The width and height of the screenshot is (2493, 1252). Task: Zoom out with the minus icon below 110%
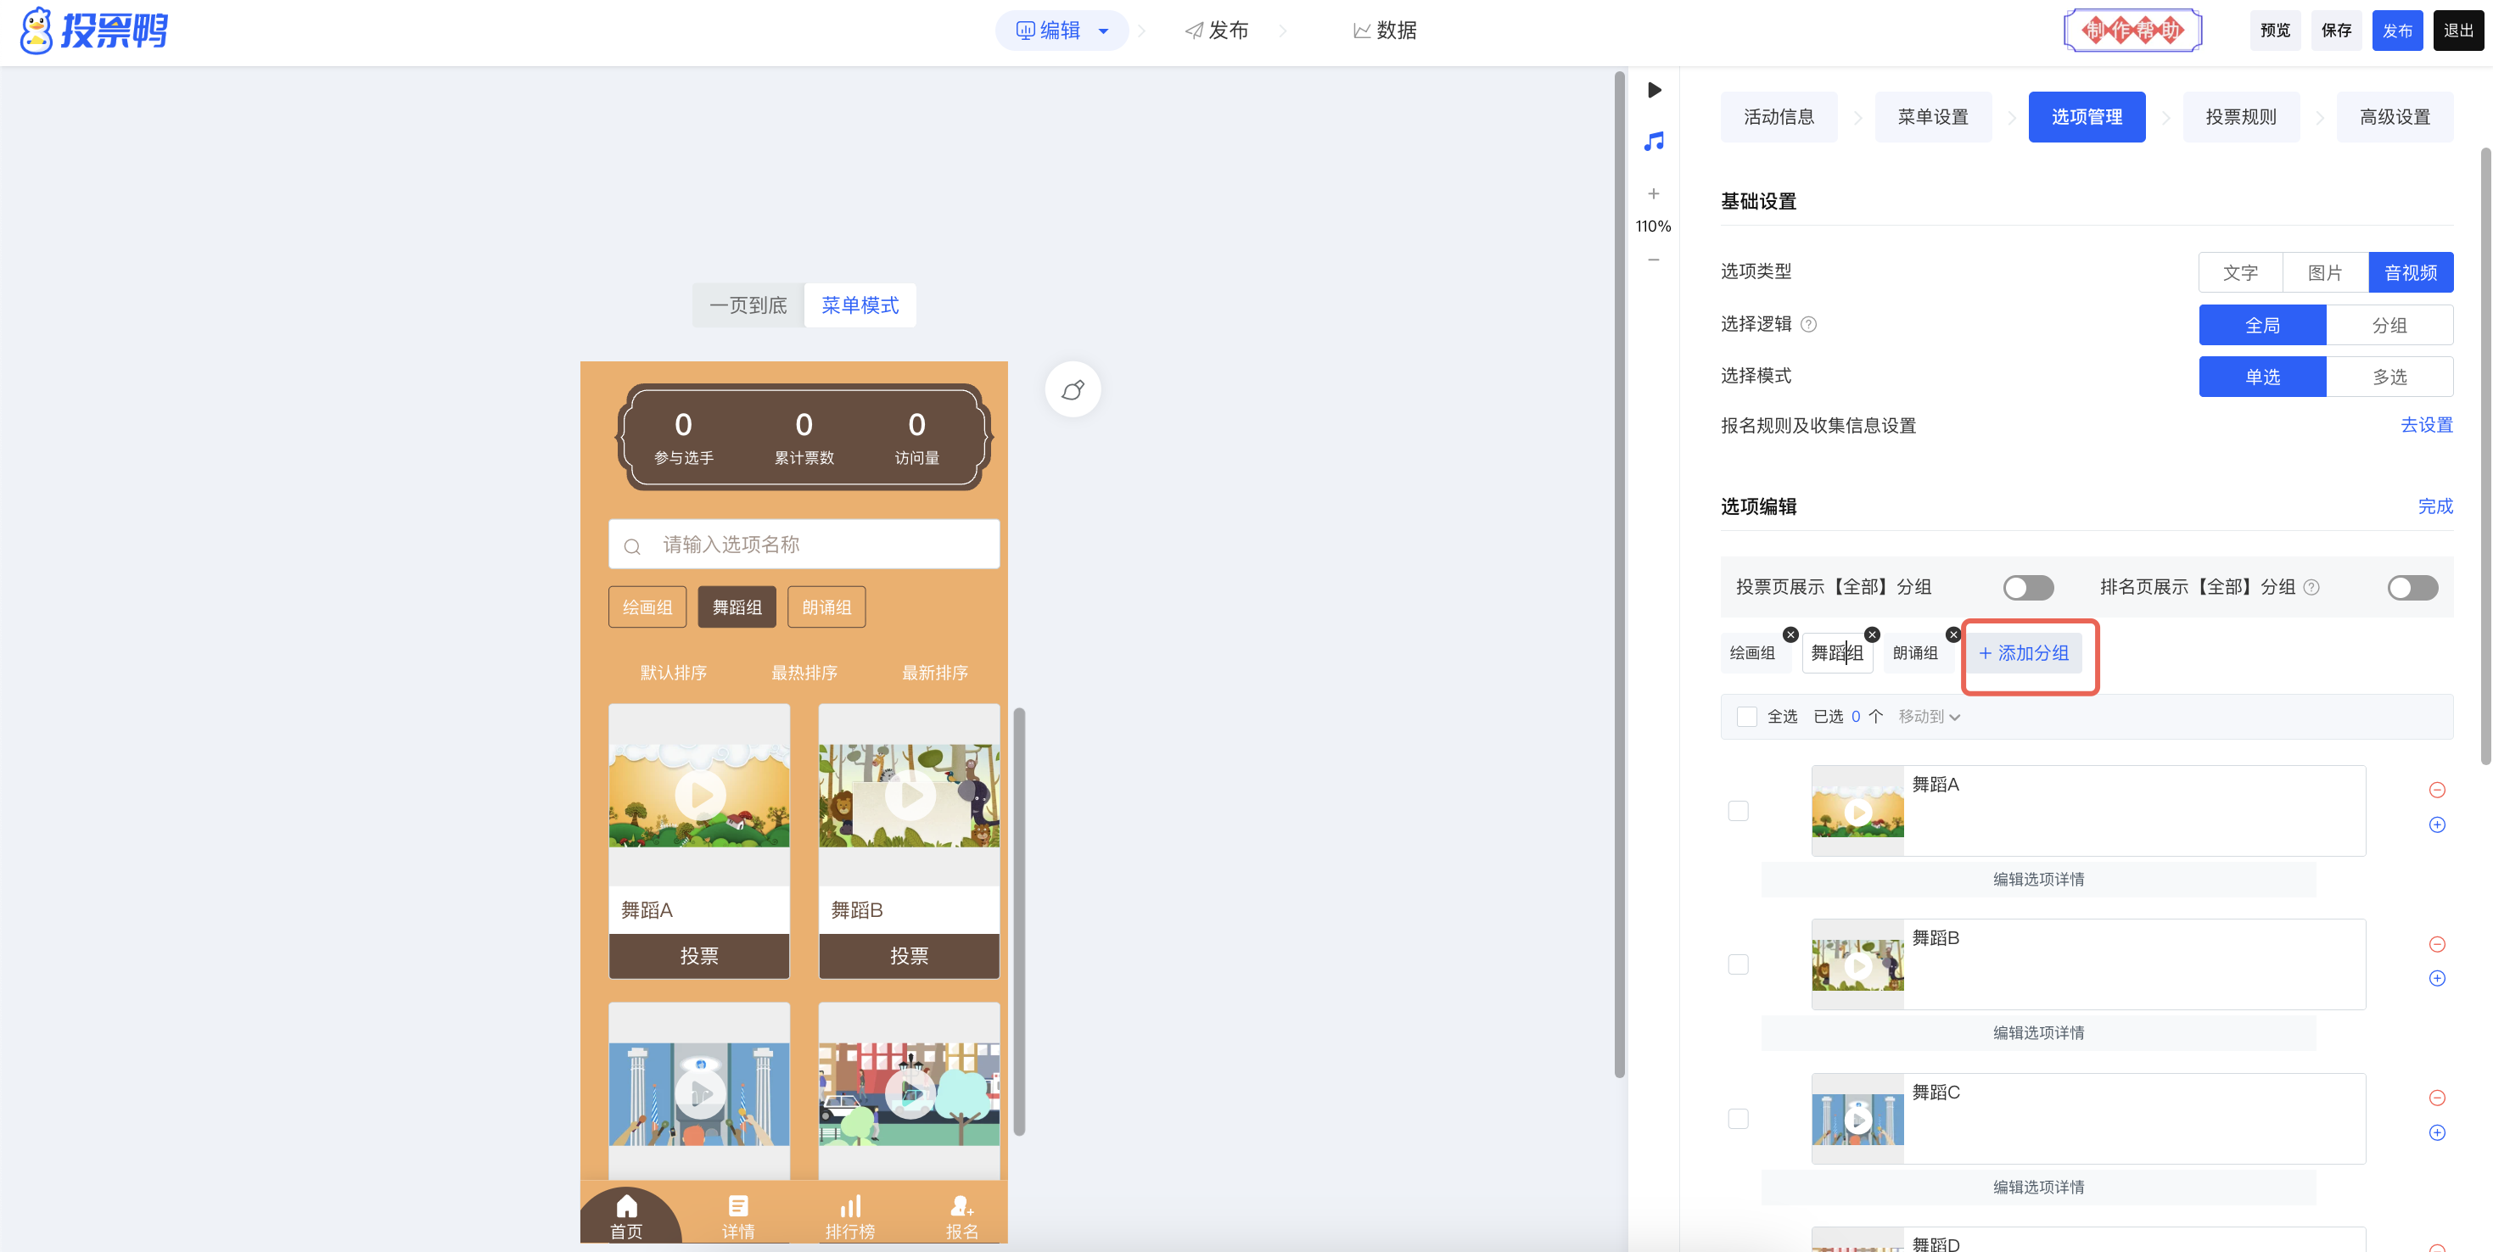(1654, 260)
